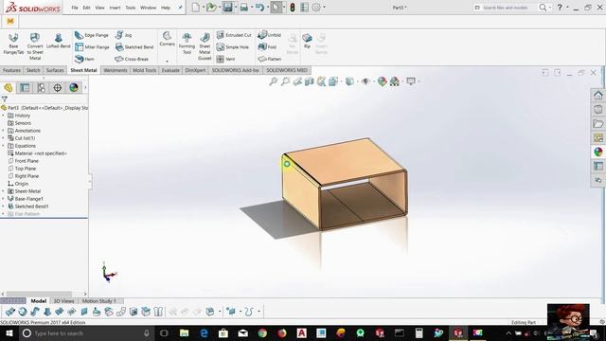Switch to the Weldments tab
The height and width of the screenshot is (341, 606).
(116, 70)
